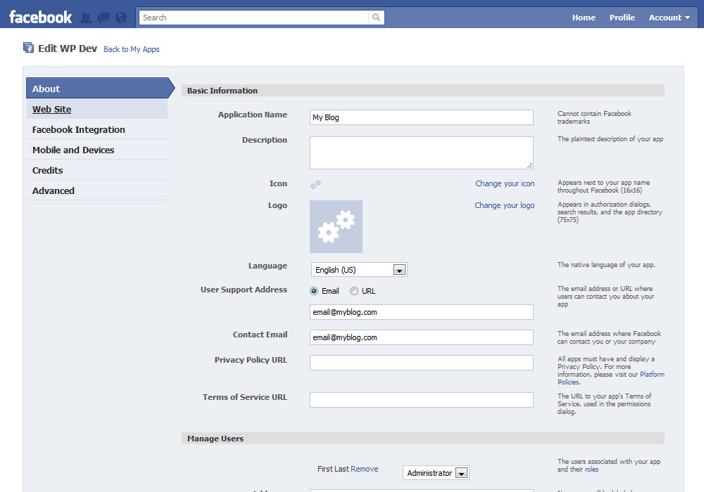This screenshot has width=704, height=492.
Task: Click the search magnifier icon
Action: (x=376, y=18)
